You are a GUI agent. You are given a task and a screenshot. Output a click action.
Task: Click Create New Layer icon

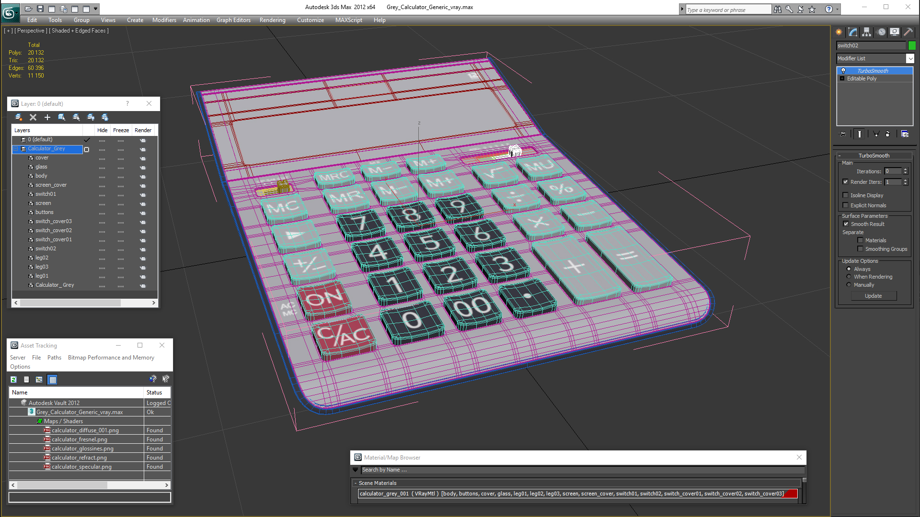[x=19, y=117]
